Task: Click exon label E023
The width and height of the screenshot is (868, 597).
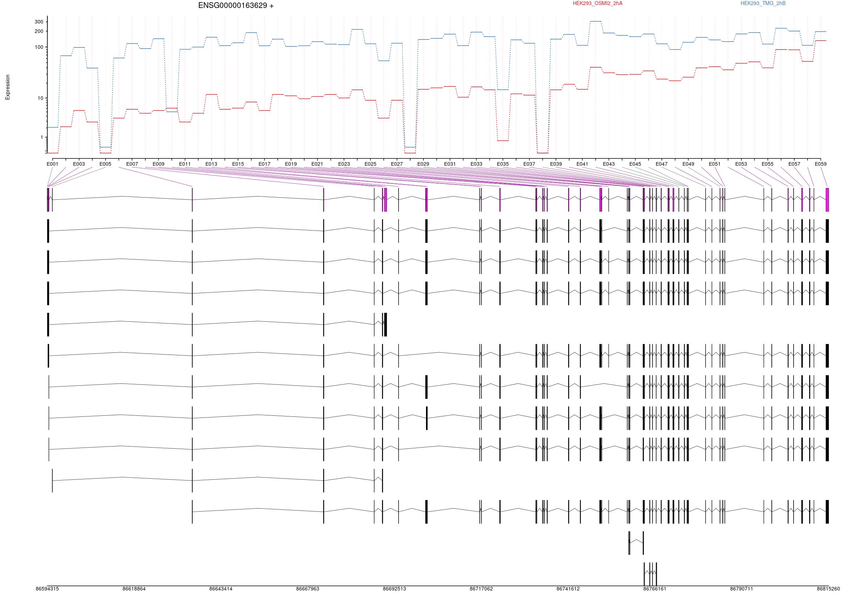Action: (344, 164)
